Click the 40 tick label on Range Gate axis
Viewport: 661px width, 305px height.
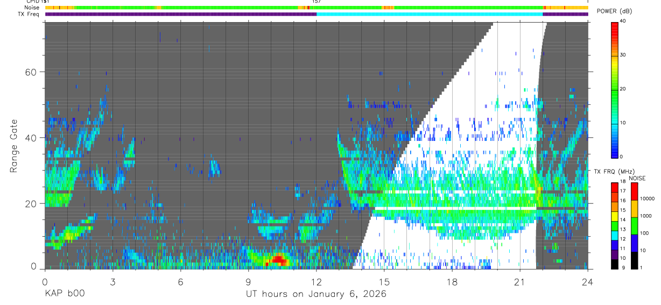31,138
